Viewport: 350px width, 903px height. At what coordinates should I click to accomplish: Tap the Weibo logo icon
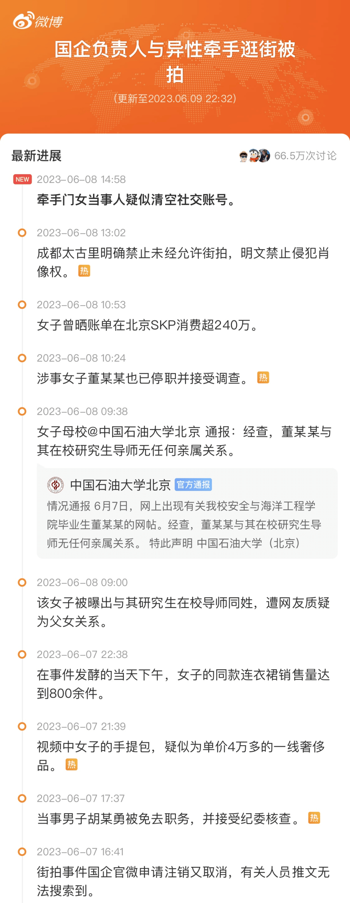tap(38, 21)
